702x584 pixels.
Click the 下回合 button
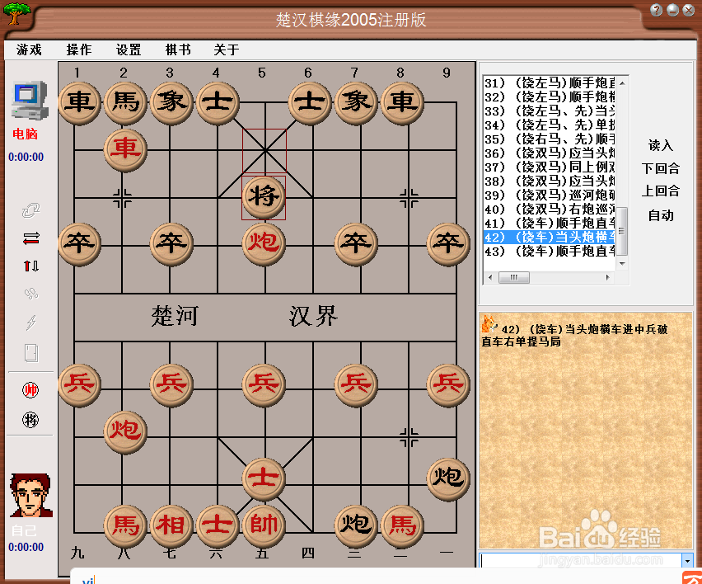point(659,169)
